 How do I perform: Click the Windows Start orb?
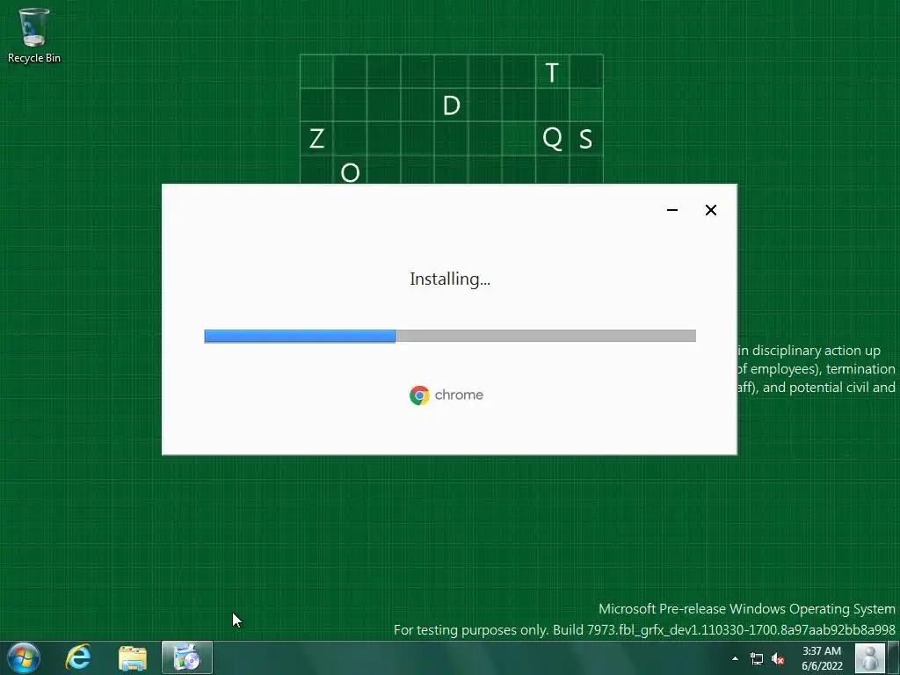pyautogui.click(x=24, y=657)
